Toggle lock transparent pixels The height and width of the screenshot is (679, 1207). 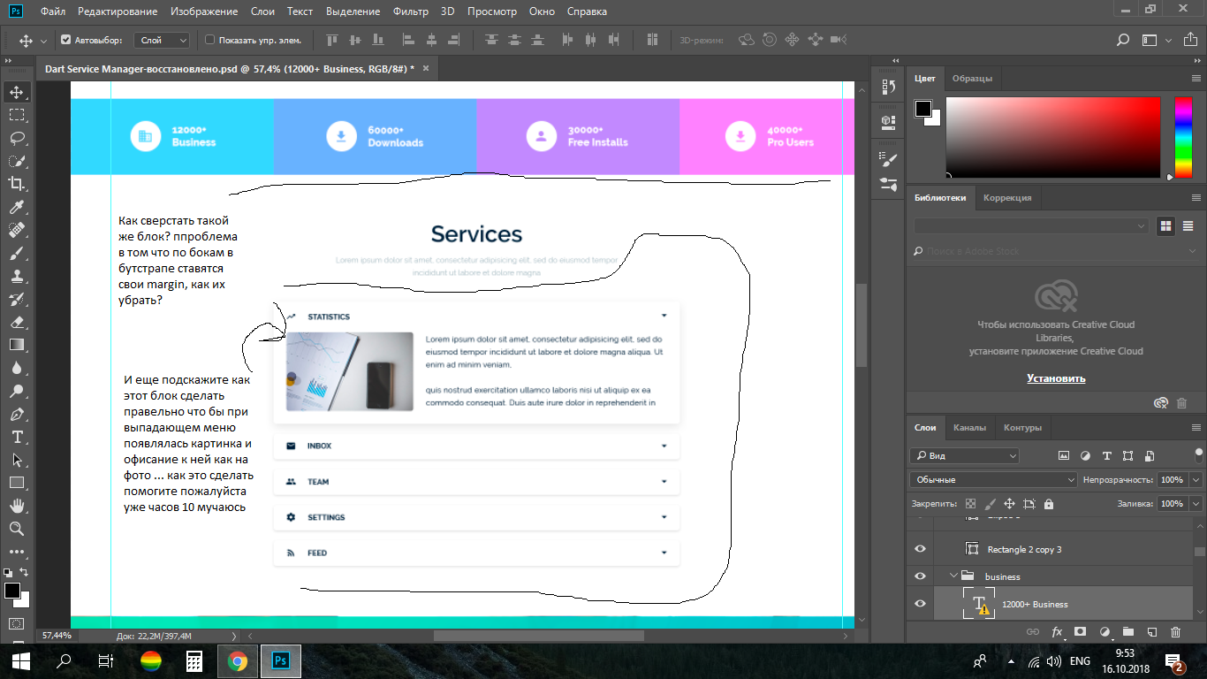[970, 503]
